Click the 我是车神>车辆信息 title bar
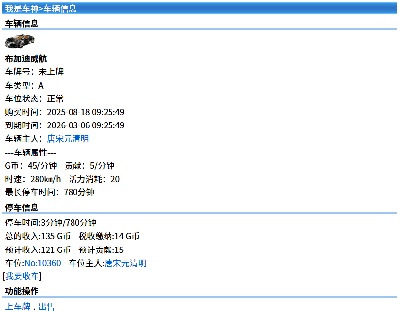Viewport: 402px width, 313px height. 41,9
